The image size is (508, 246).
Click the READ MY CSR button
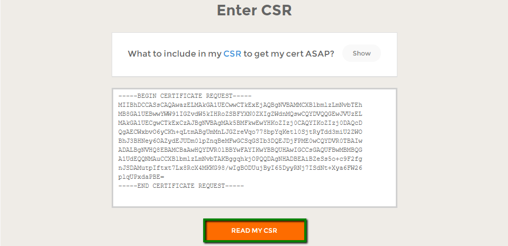coord(254,231)
